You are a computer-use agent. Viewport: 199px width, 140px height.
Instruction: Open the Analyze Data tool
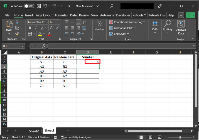[x=181, y=27]
